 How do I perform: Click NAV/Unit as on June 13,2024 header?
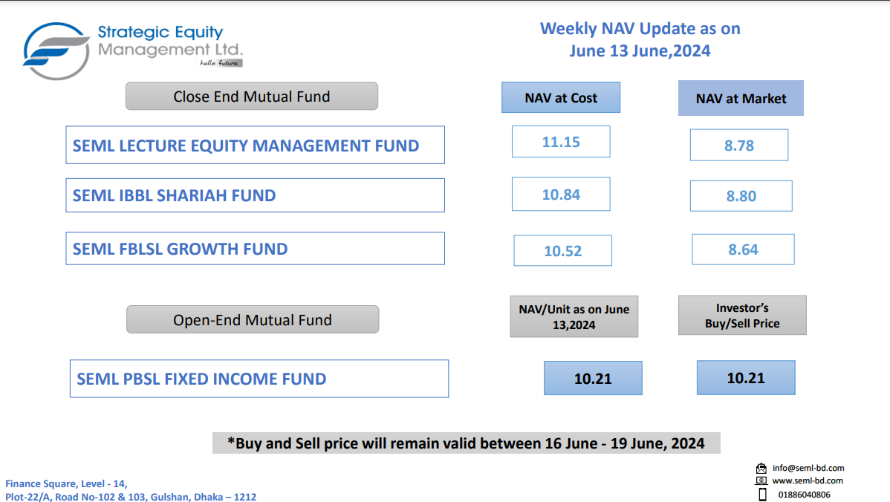574,316
